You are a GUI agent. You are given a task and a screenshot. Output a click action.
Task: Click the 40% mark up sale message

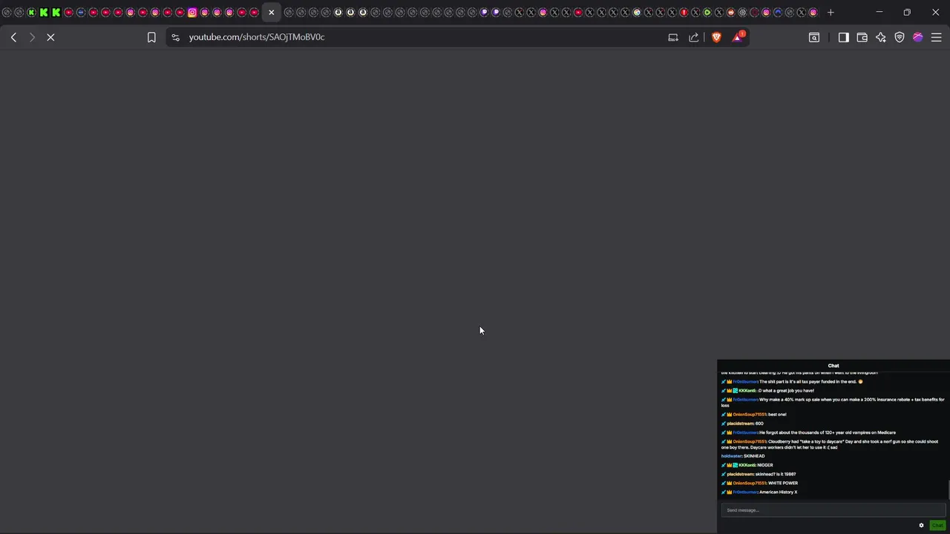coord(833,403)
